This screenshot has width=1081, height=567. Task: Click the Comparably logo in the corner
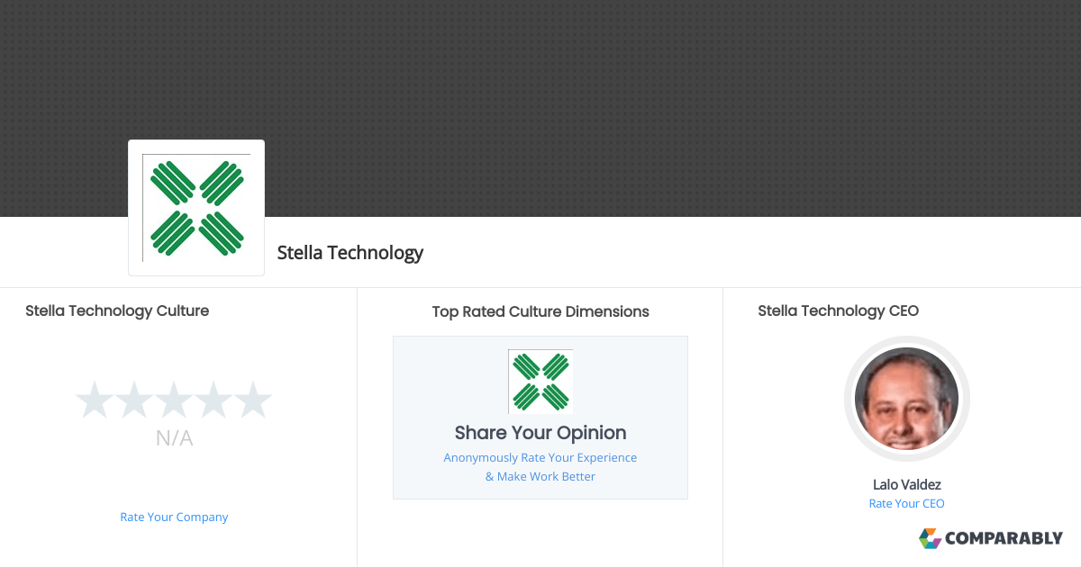pyautogui.click(x=991, y=538)
